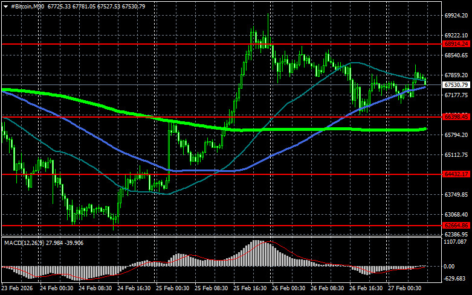Click the #Bitcoin,M30 chart title text
This screenshot has width=472, height=295.
click(27, 6)
